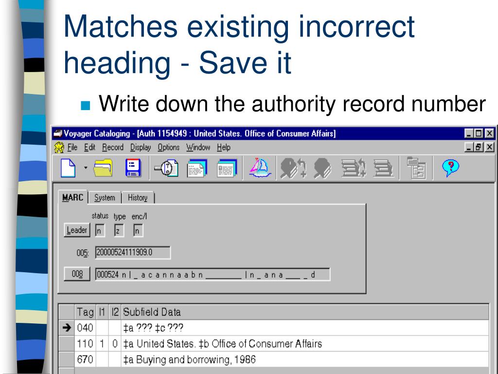Click the 005 timestamp field

pos(133,253)
